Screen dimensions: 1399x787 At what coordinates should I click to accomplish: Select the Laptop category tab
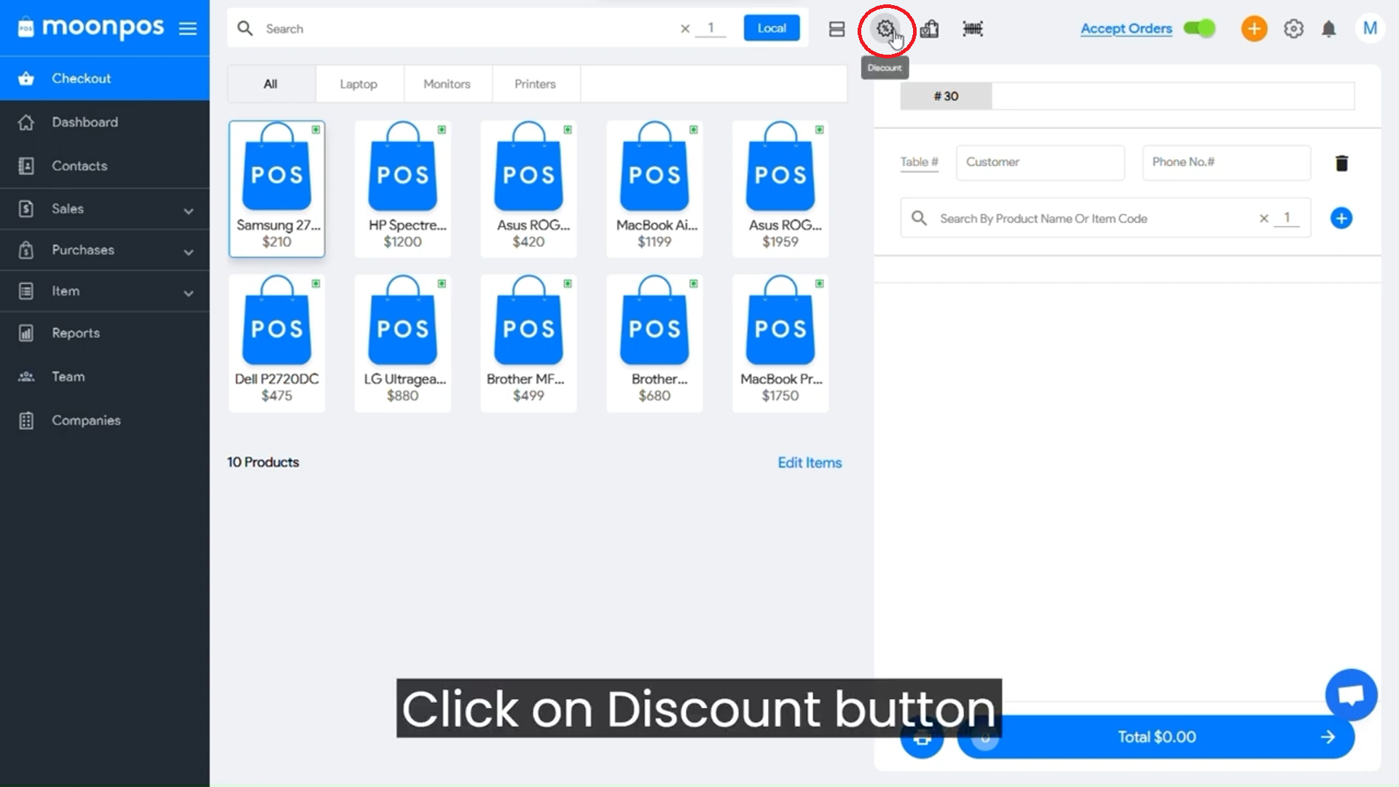point(358,84)
